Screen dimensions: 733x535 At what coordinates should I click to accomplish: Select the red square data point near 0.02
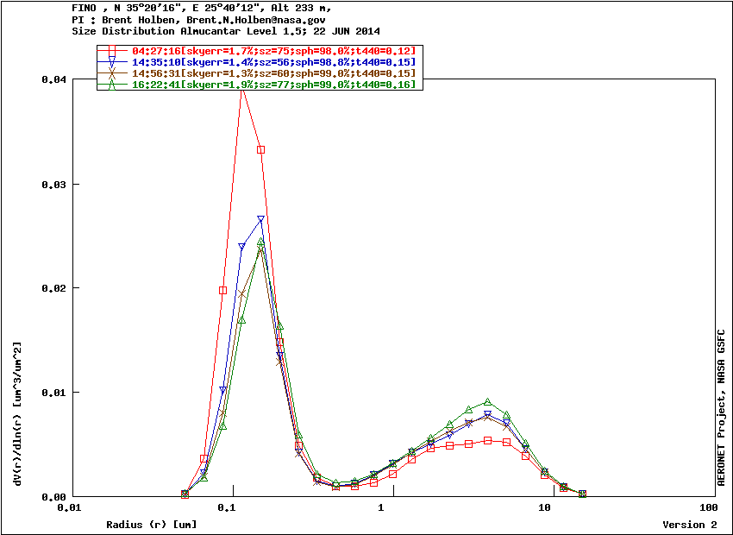point(222,291)
